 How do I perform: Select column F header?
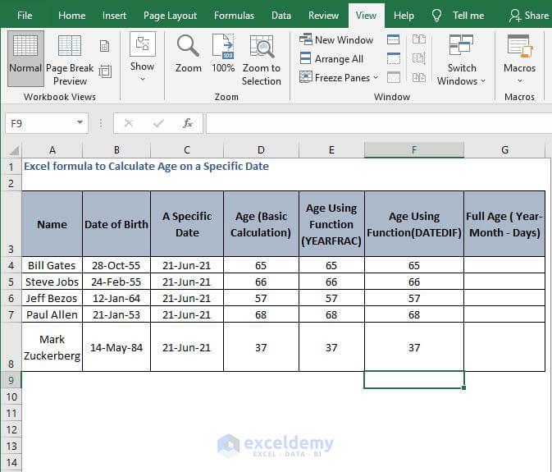pyautogui.click(x=414, y=150)
